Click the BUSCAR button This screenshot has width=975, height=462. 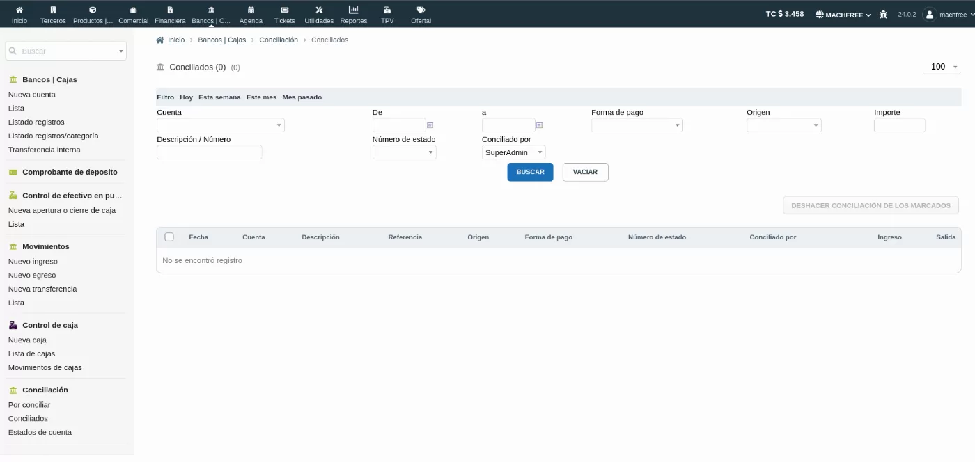pyautogui.click(x=530, y=172)
